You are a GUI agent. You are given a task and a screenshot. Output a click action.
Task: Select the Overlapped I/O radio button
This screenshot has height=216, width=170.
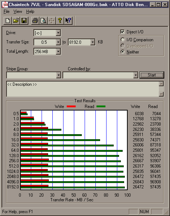pyautogui.click(x=123, y=46)
